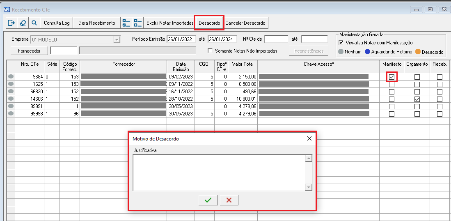Check Orçamento for CTe 1625
The height and width of the screenshot is (221, 451).
pyautogui.click(x=417, y=85)
